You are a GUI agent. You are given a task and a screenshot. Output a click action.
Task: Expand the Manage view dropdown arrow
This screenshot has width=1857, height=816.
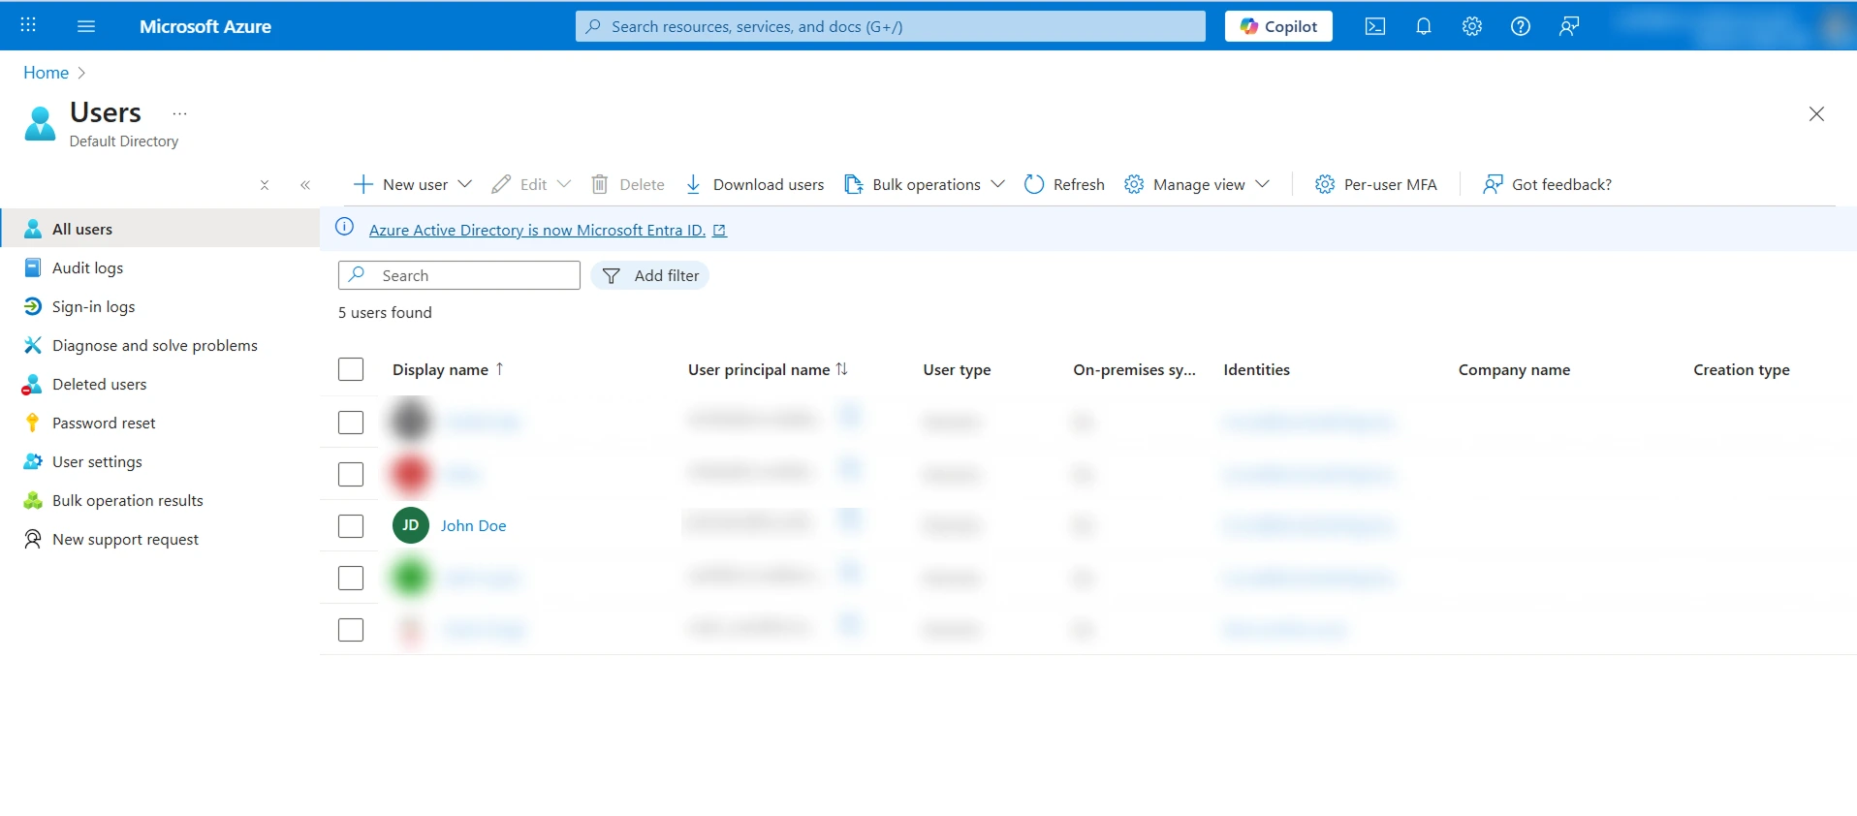pos(1262,184)
